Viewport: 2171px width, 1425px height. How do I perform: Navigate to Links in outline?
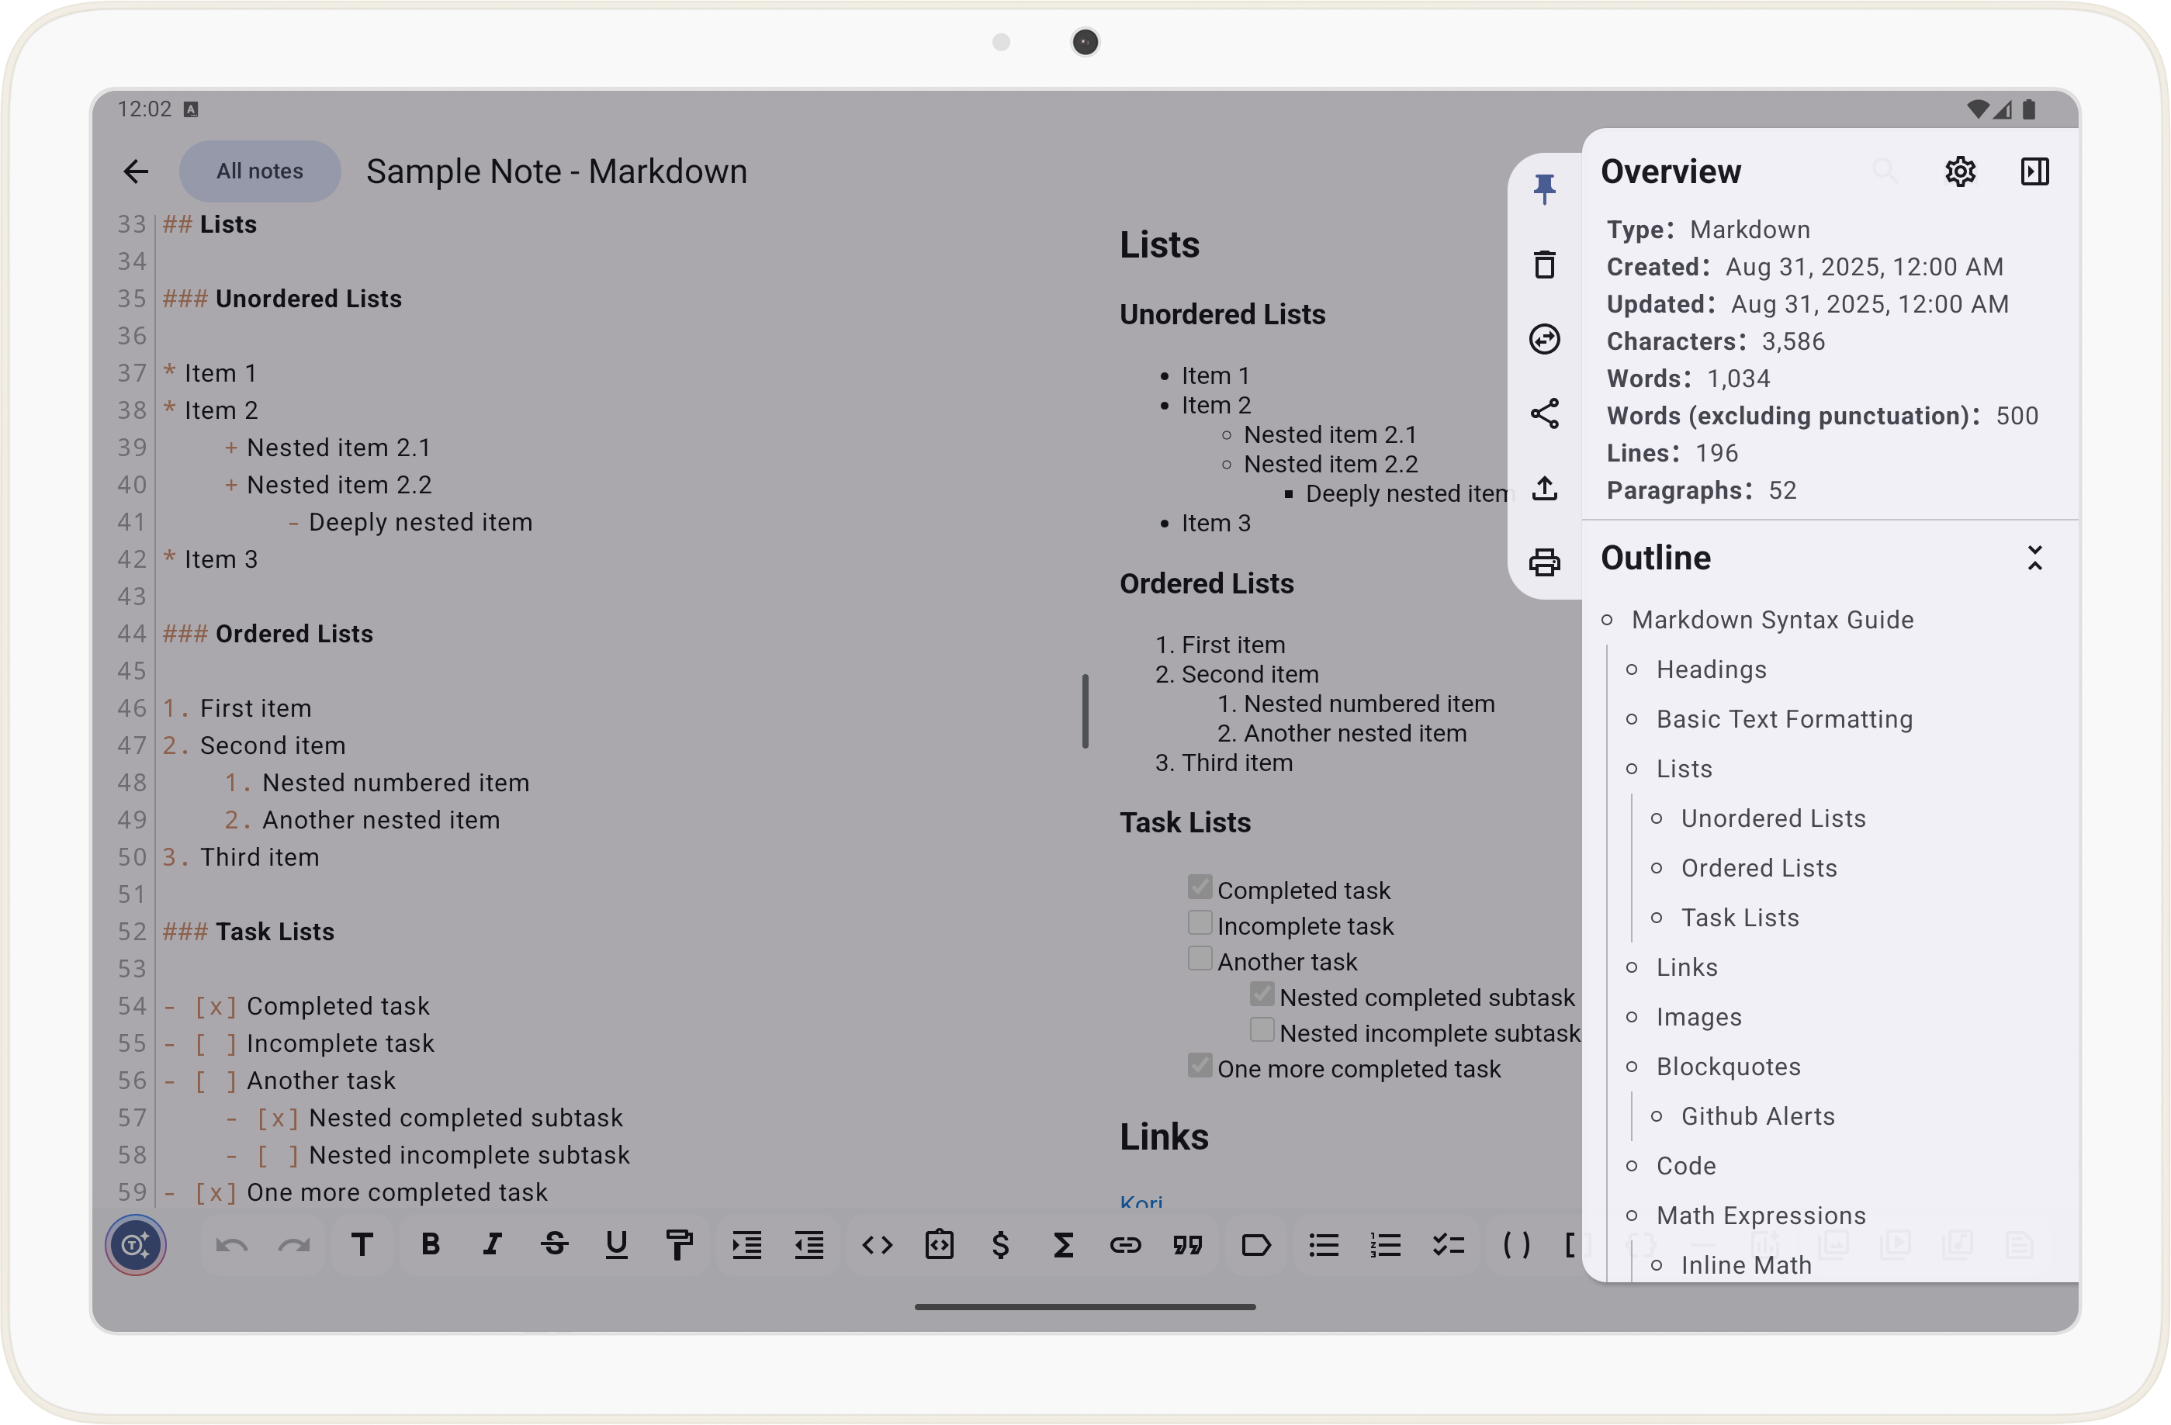(1687, 968)
